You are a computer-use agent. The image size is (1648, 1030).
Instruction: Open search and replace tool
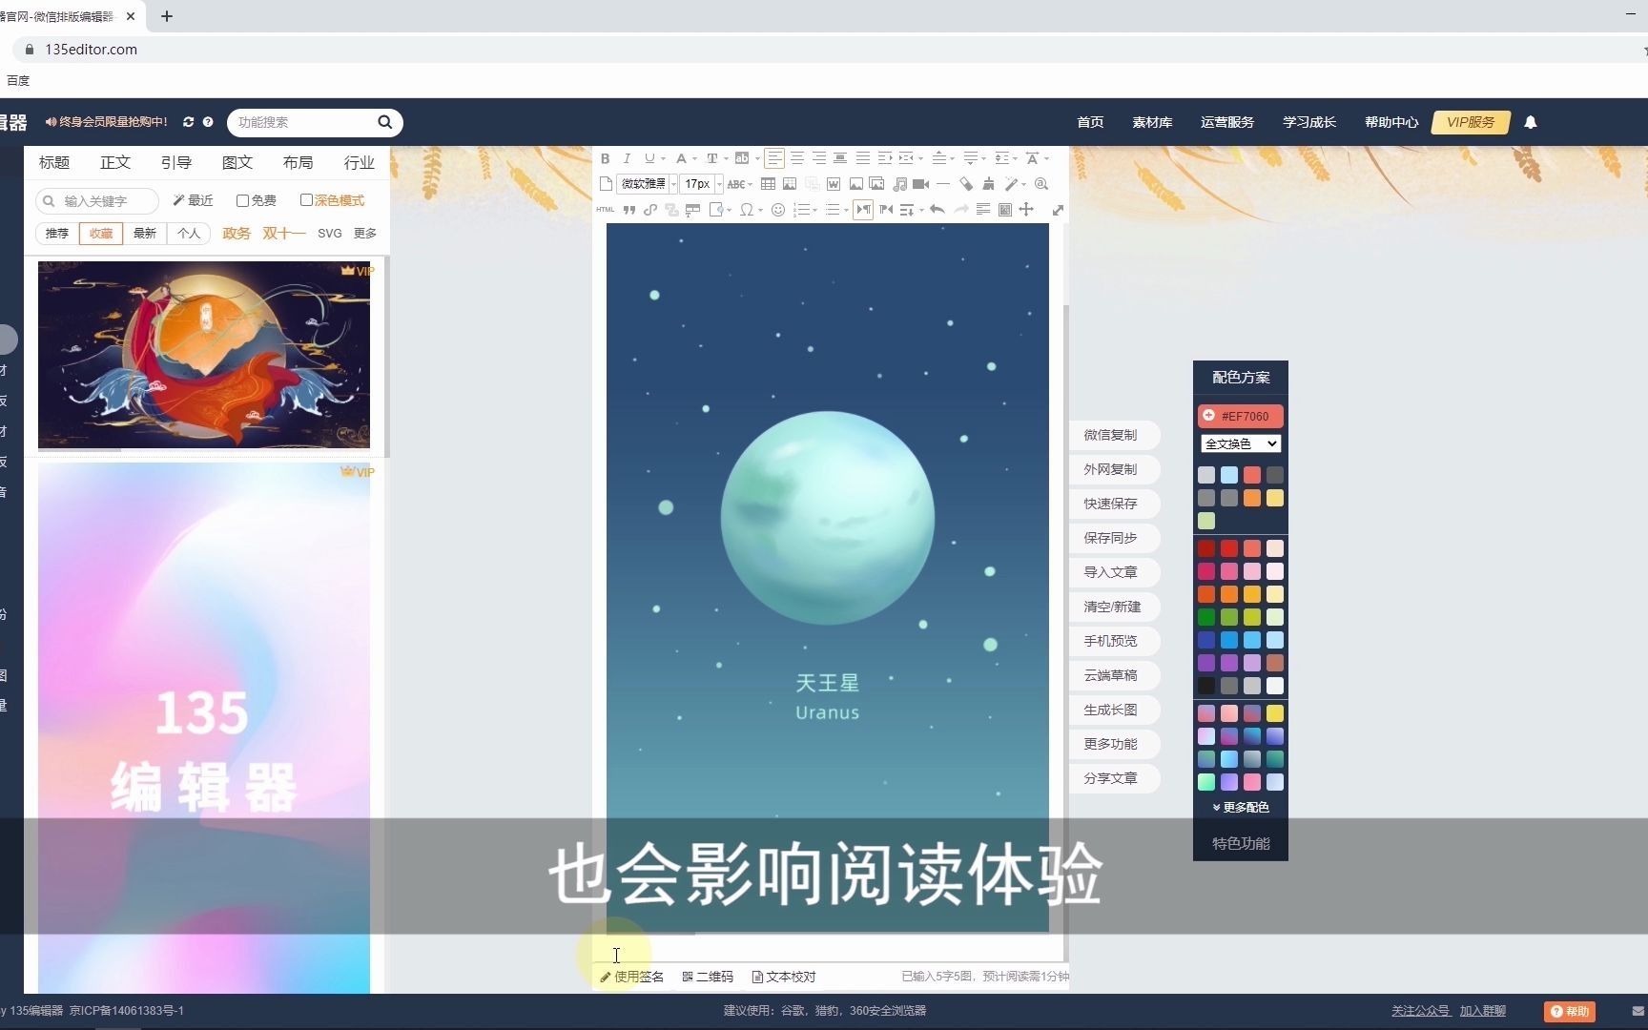[x=1041, y=184]
